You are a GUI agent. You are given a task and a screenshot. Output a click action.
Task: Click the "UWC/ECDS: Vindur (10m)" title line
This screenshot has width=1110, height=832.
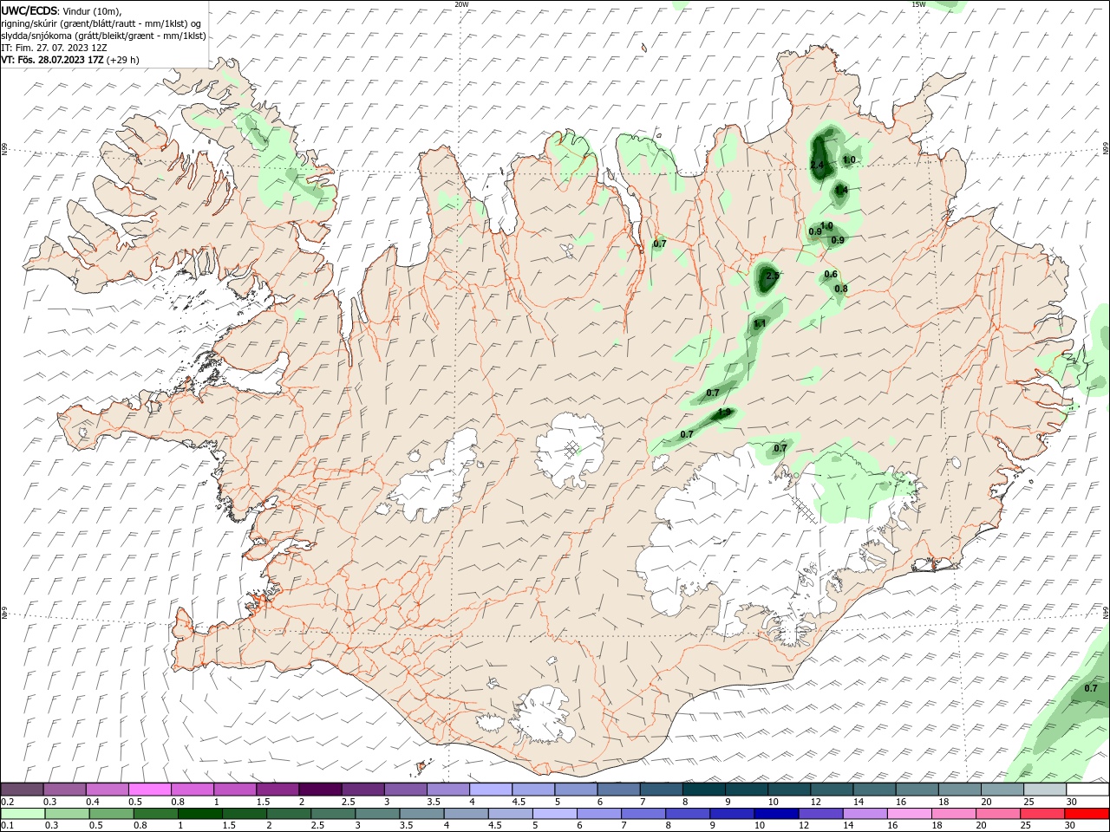[62, 10]
